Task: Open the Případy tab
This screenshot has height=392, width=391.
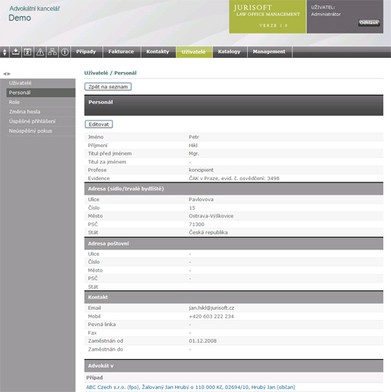Action: (x=86, y=52)
